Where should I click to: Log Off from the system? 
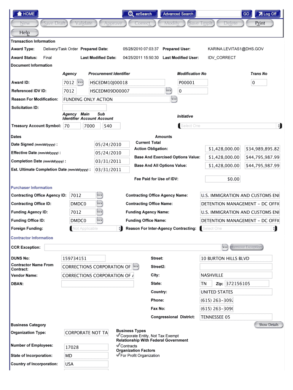pyautogui.click(x=268, y=14)
